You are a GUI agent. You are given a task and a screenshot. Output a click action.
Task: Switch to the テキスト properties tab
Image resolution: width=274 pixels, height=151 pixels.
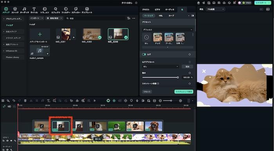pos(146,10)
